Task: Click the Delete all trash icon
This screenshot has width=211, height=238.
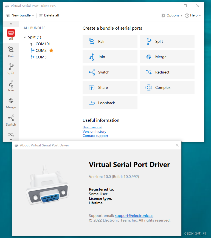Action: pyautogui.click(x=41, y=15)
